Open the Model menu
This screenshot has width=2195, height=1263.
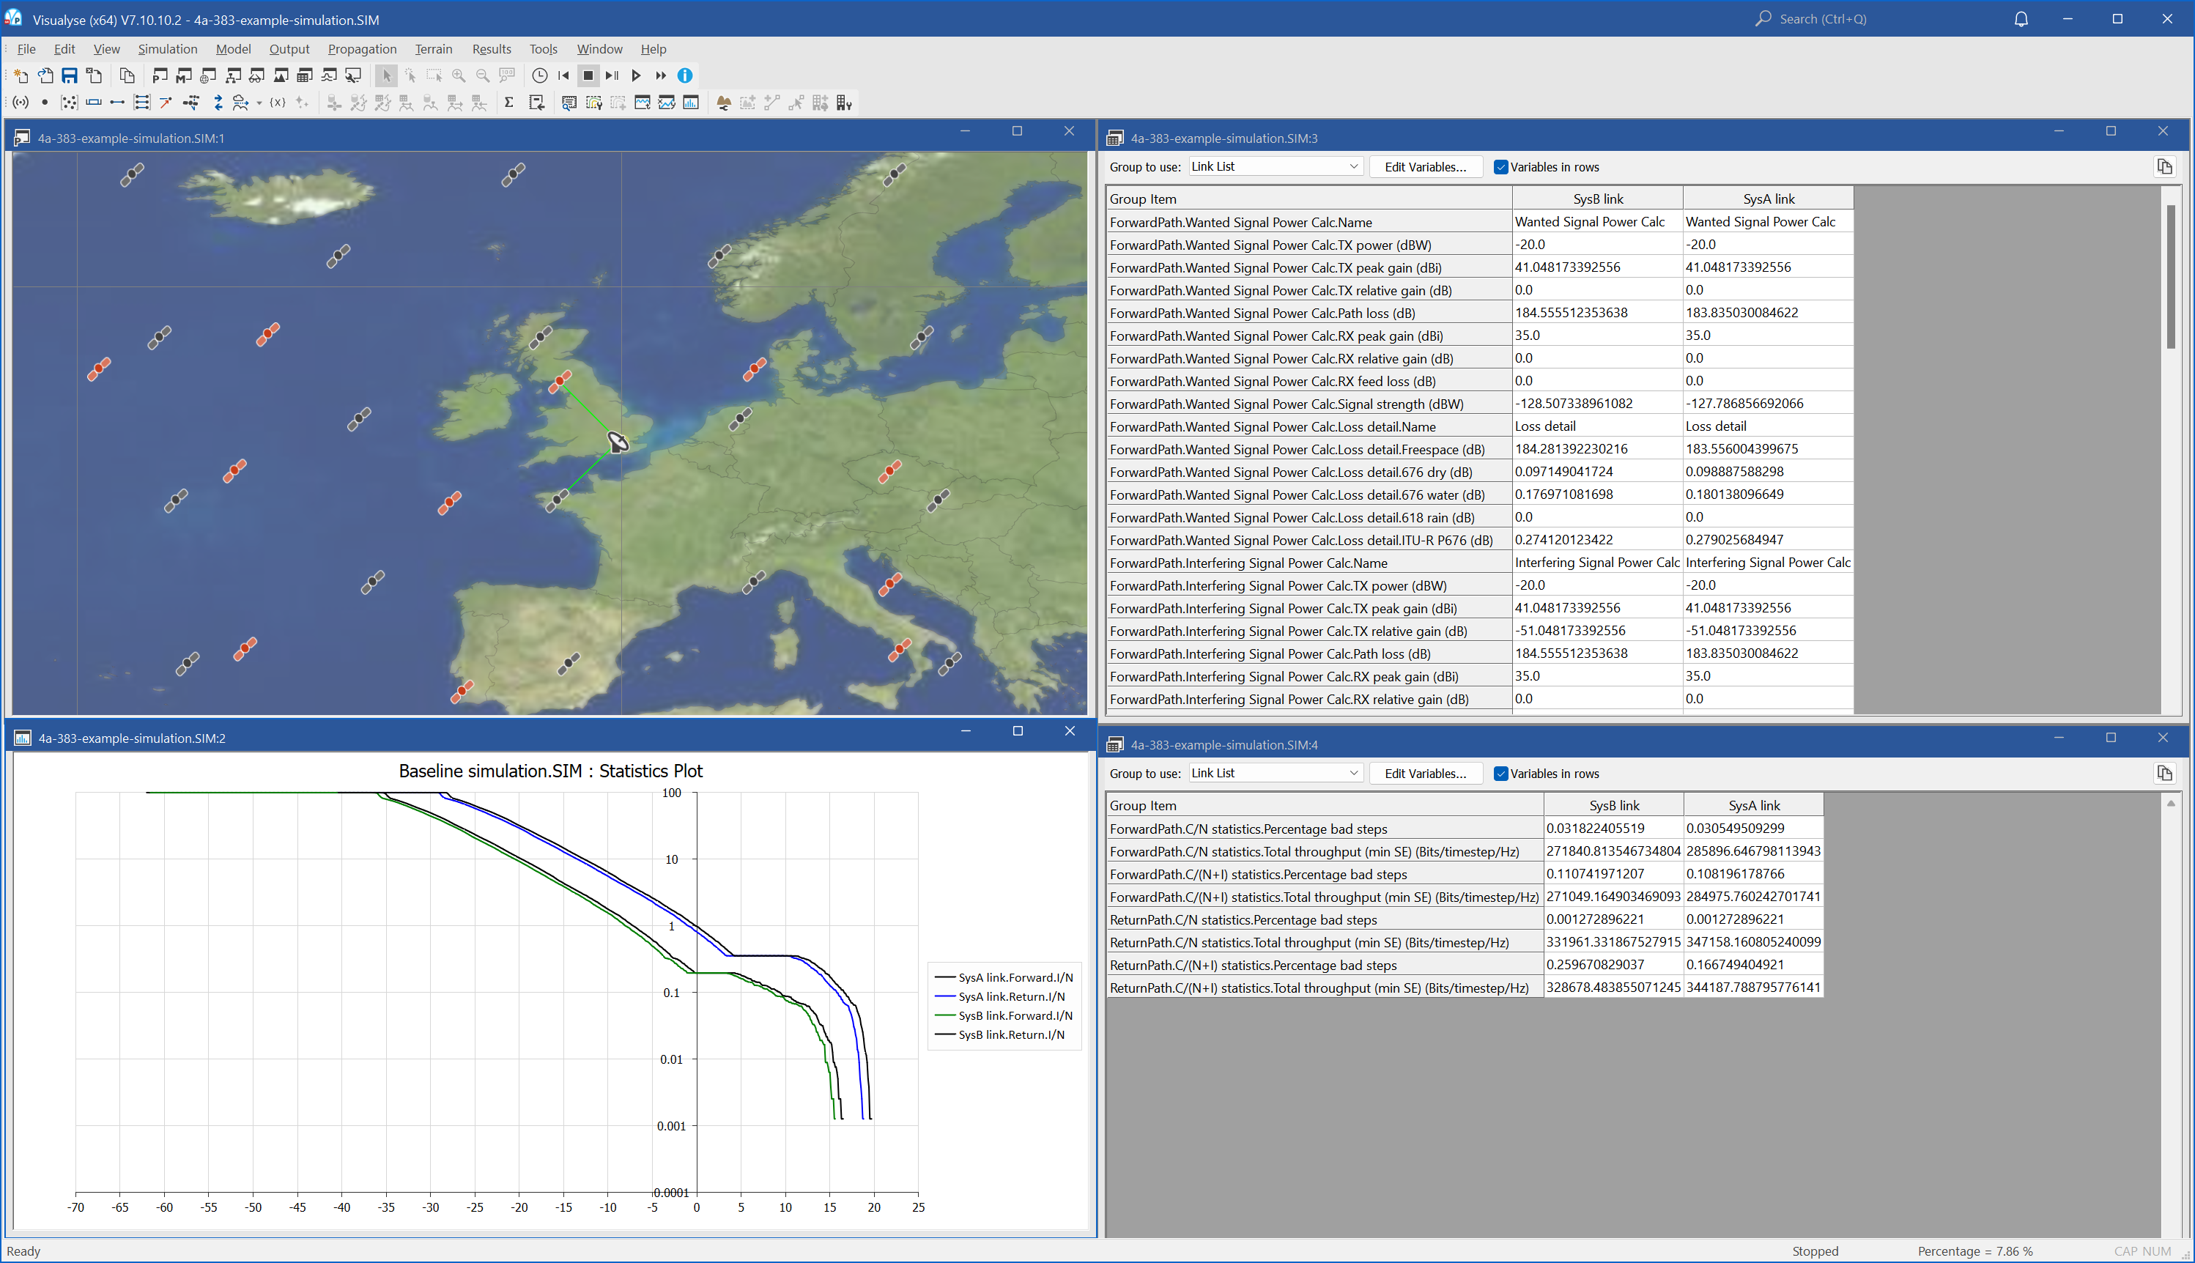(233, 48)
